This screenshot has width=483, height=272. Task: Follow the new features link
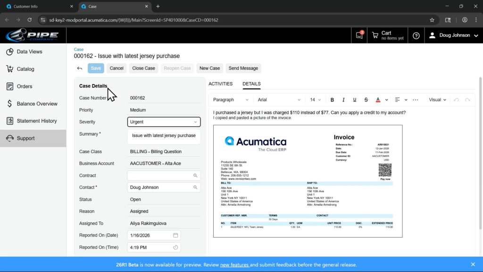[x=234, y=265]
